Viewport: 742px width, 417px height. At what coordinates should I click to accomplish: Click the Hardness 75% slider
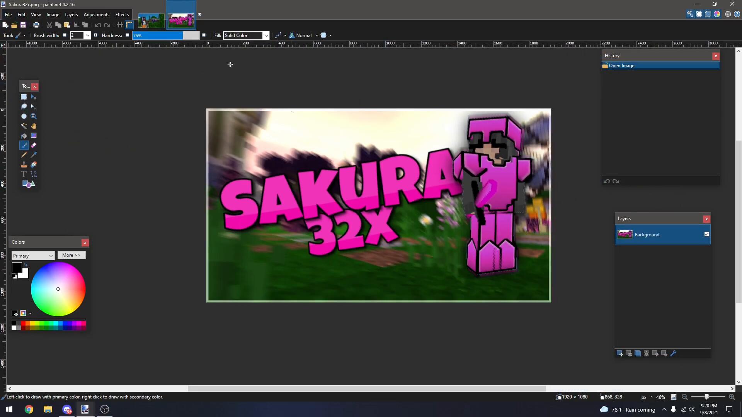(x=165, y=35)
